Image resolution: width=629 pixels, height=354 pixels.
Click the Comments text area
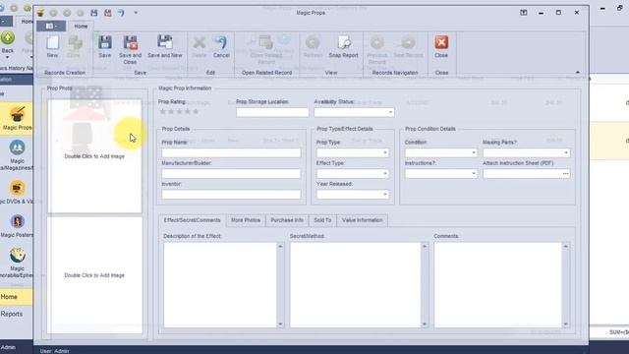(x=498, y=285)
